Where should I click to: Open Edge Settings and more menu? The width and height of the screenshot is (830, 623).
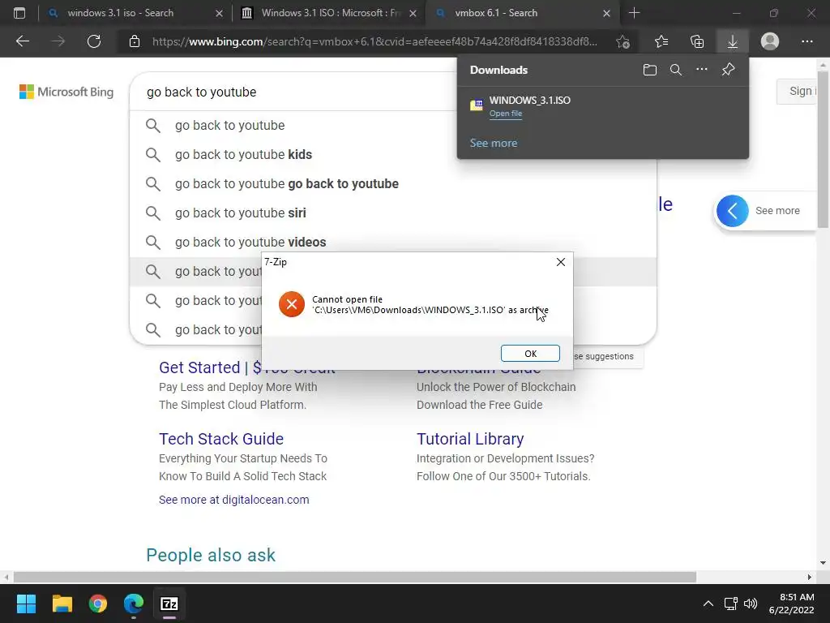(x=806, y=41)
